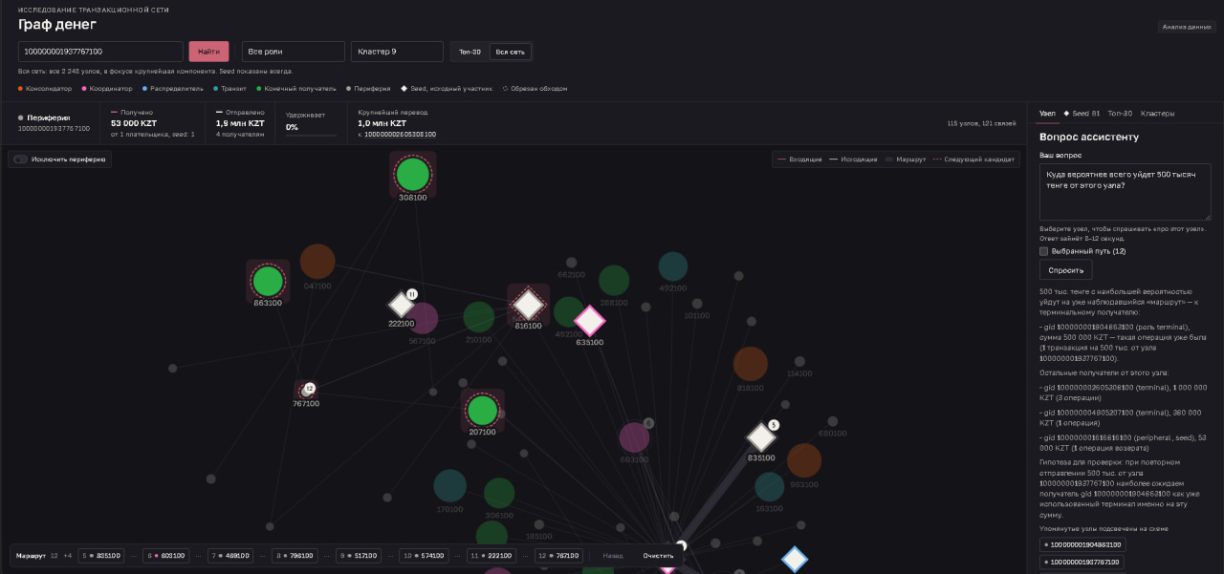Viewport: 1224px width, 574px height.
Task: Click route step '5 835100'
Action: tap(101, 556)
